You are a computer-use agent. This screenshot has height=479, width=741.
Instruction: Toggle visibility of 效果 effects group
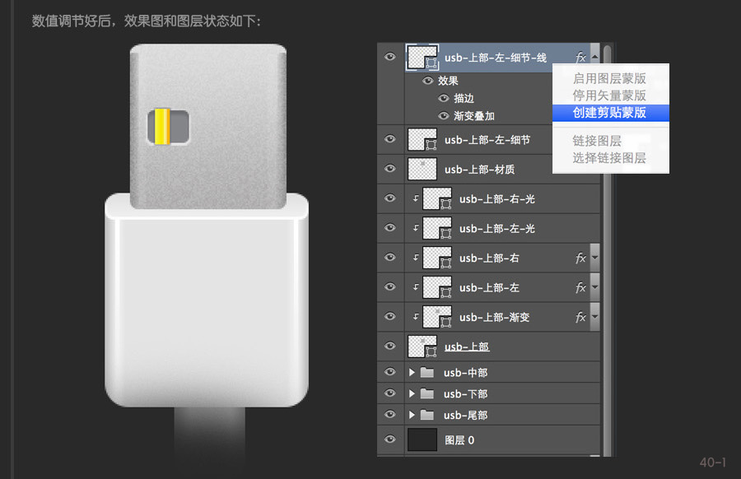coord(427,81)
